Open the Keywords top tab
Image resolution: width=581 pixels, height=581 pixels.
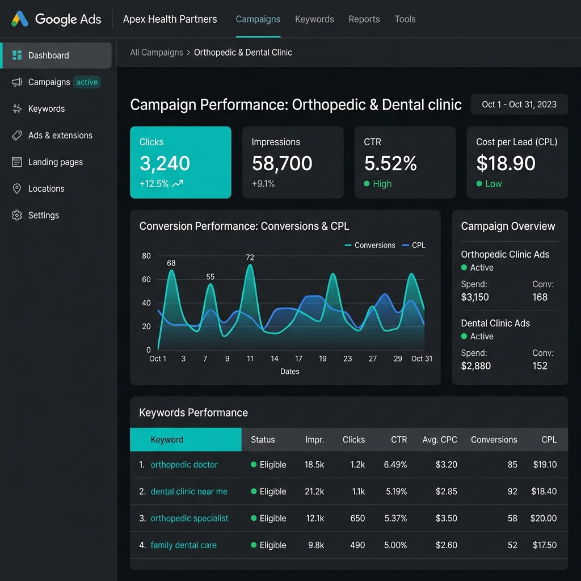314,19
